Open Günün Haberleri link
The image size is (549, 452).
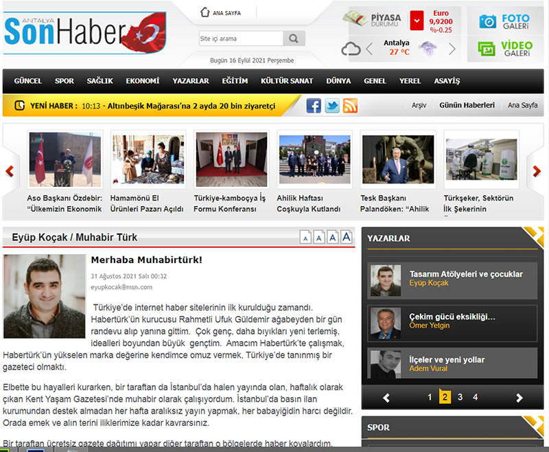click(467, 105)
